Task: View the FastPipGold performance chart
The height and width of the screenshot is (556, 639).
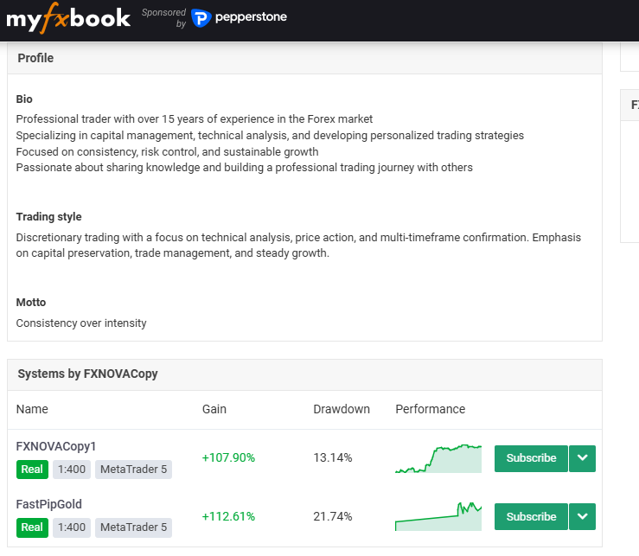Action: pos(438,516)
